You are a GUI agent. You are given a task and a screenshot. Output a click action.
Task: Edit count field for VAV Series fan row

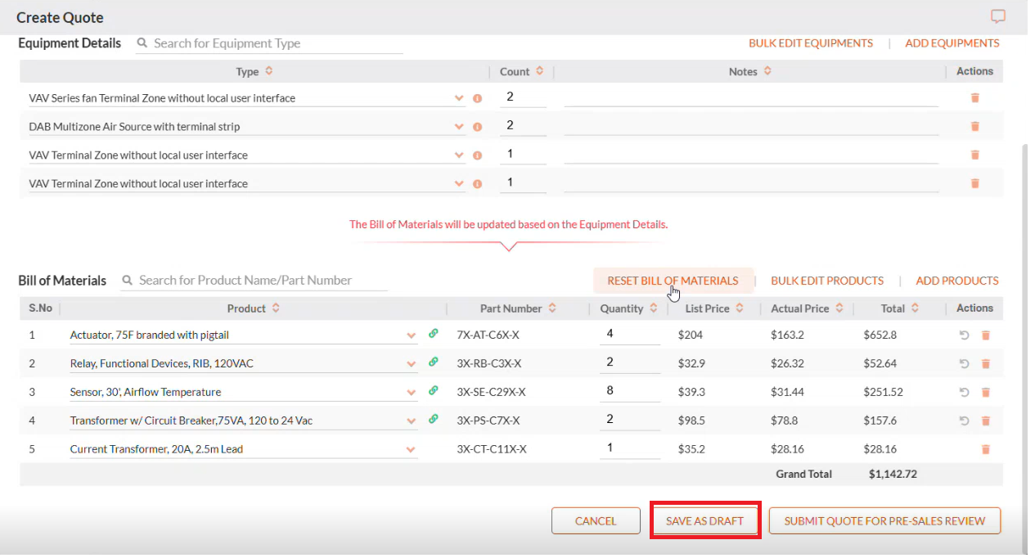click(x=523, y=97)
